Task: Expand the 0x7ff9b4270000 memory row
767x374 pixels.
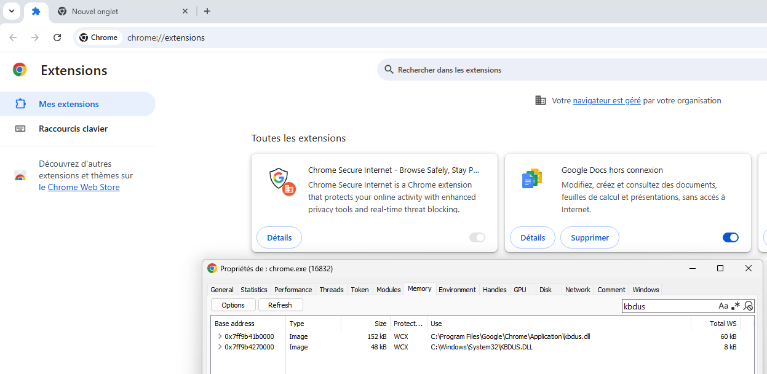Action: pos(220,347)
